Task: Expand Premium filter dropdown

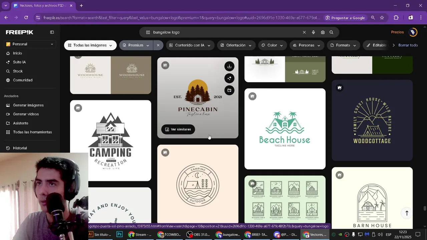Action: pos(136,45)
